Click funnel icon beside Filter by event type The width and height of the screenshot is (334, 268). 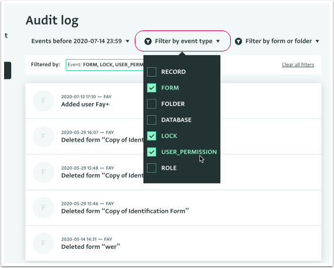coord(148,42)
